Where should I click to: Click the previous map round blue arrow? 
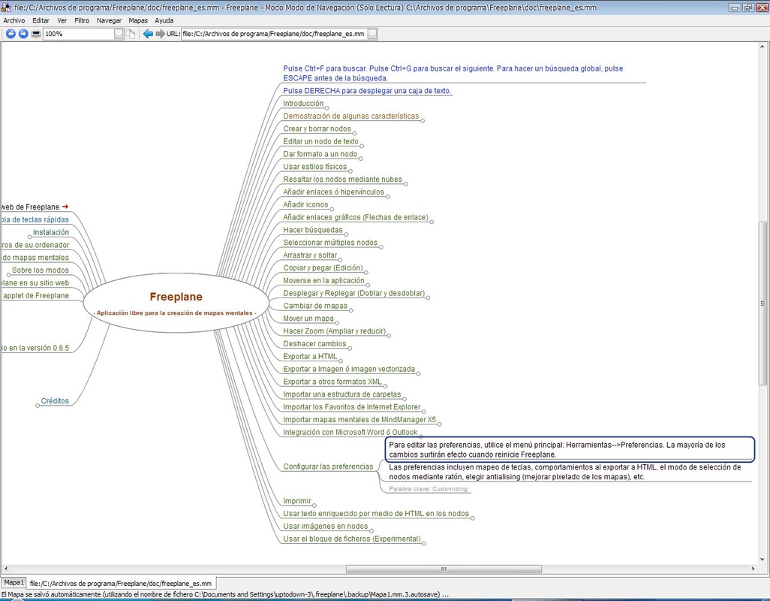[x=11, y=34]
